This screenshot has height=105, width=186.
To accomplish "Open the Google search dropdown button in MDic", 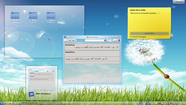I will point(115,40).
